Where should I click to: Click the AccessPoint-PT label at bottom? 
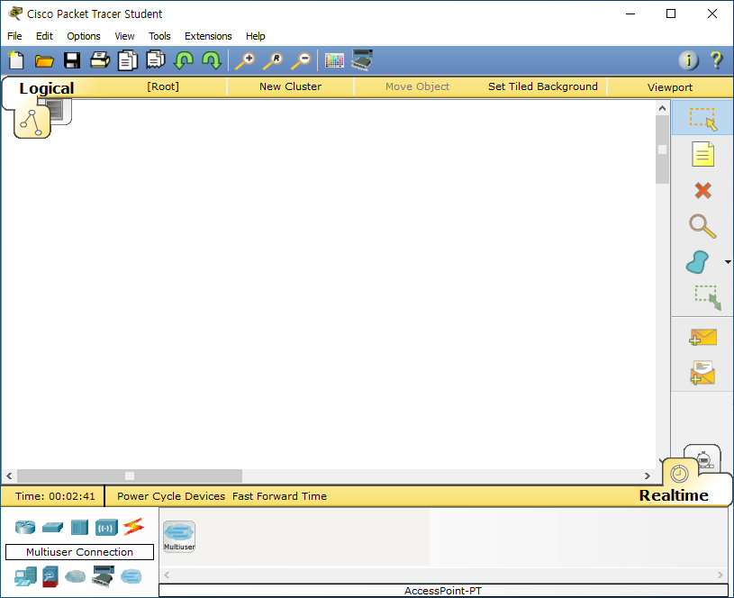pyautogui.click(x=442, y=591)
